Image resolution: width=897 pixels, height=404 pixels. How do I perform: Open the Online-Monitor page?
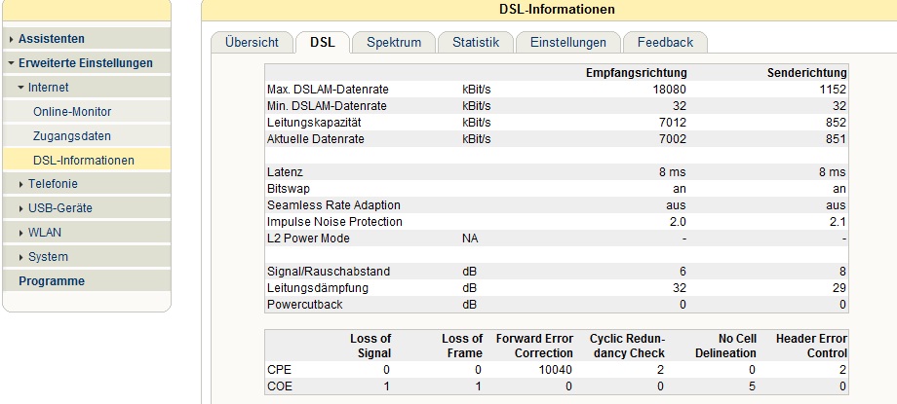pyautogui.click(x=72, y=112)
